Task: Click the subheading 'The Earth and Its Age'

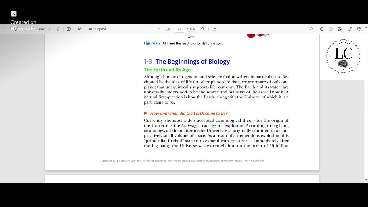Action: (x=167, y=70)
